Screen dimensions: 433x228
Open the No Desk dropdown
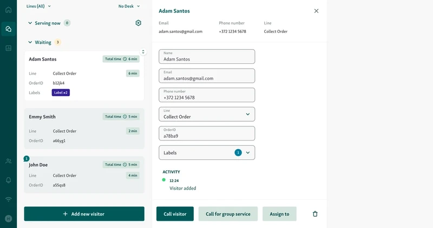[129, 6]
